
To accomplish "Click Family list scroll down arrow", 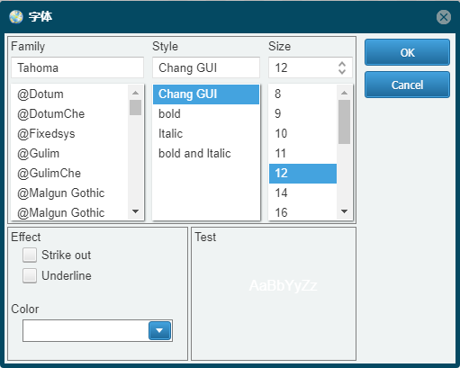I will point(136,211).
